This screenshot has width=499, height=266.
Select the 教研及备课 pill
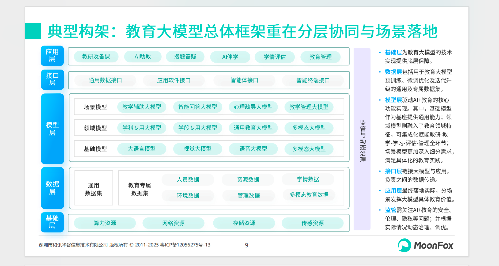click(x=96, y=56)
